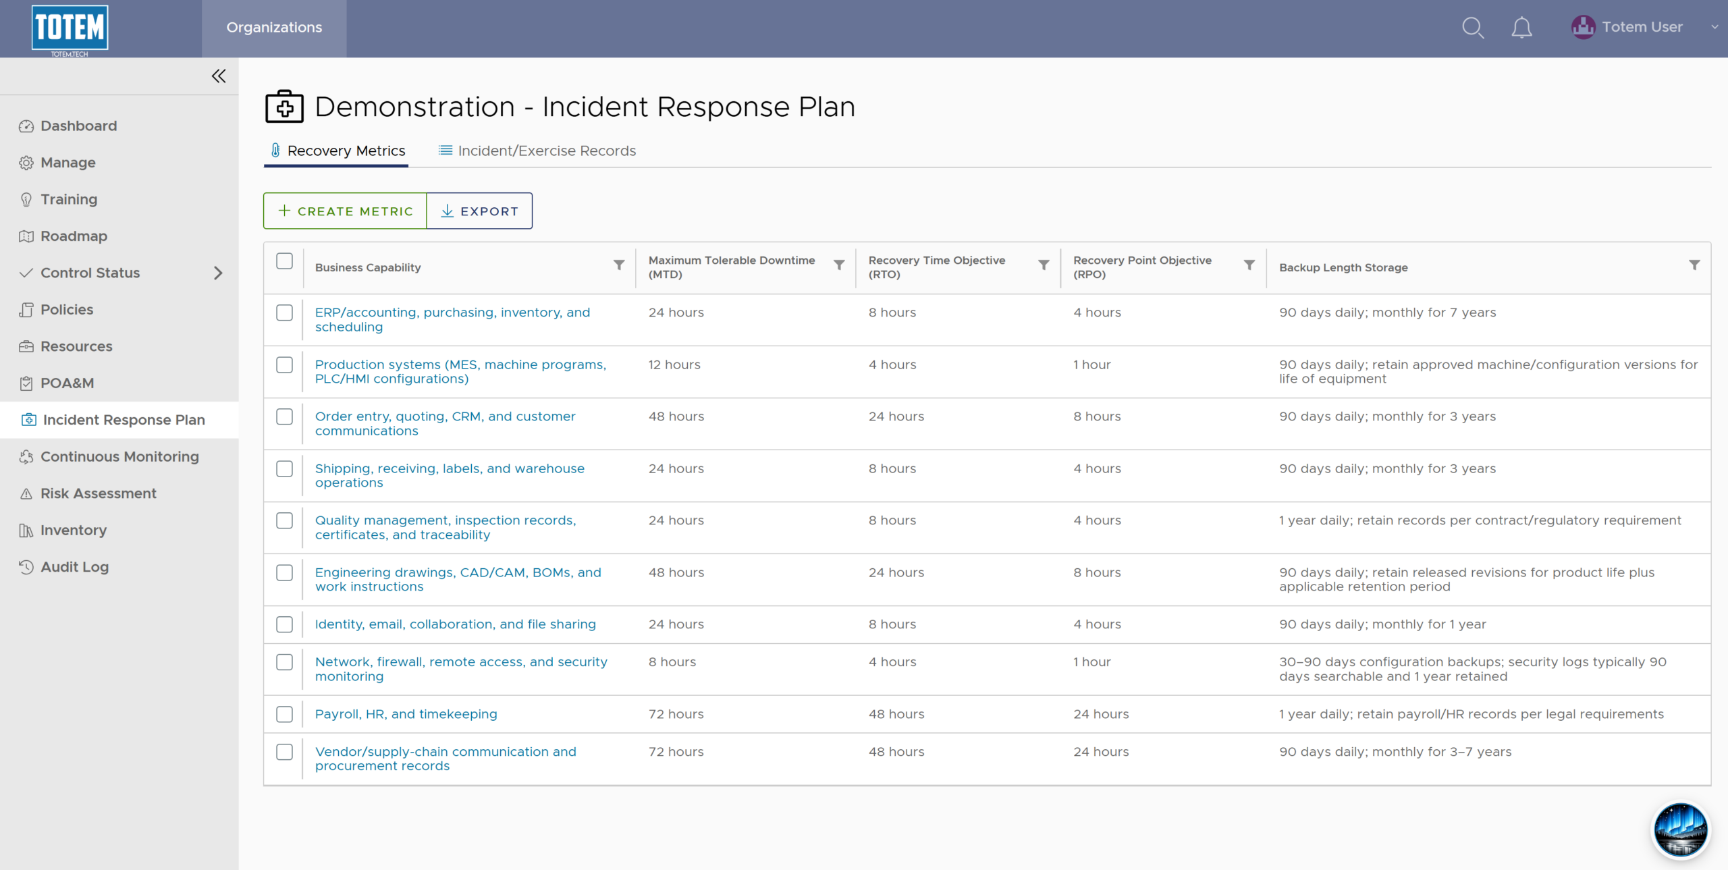Screen dimensions: 1728x870
Task: Filter the Recovery Point Objective column
Action: point(1249,265)
